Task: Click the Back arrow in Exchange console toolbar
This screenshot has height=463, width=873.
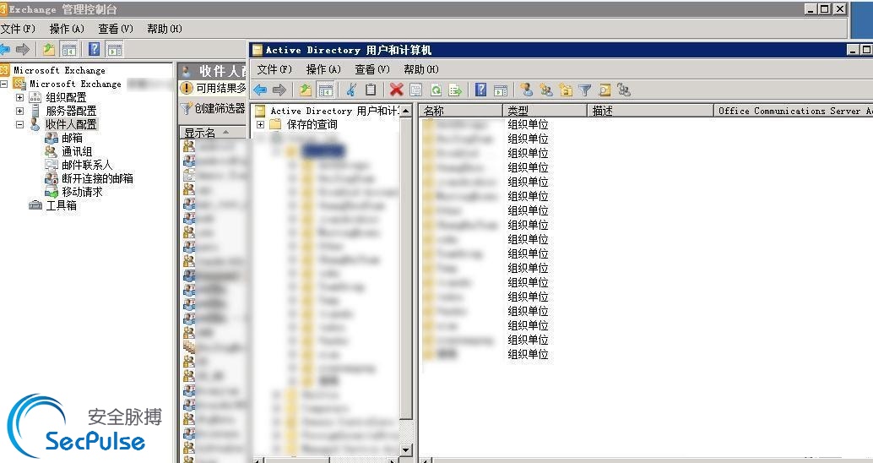Action: [x=5, y=50]
